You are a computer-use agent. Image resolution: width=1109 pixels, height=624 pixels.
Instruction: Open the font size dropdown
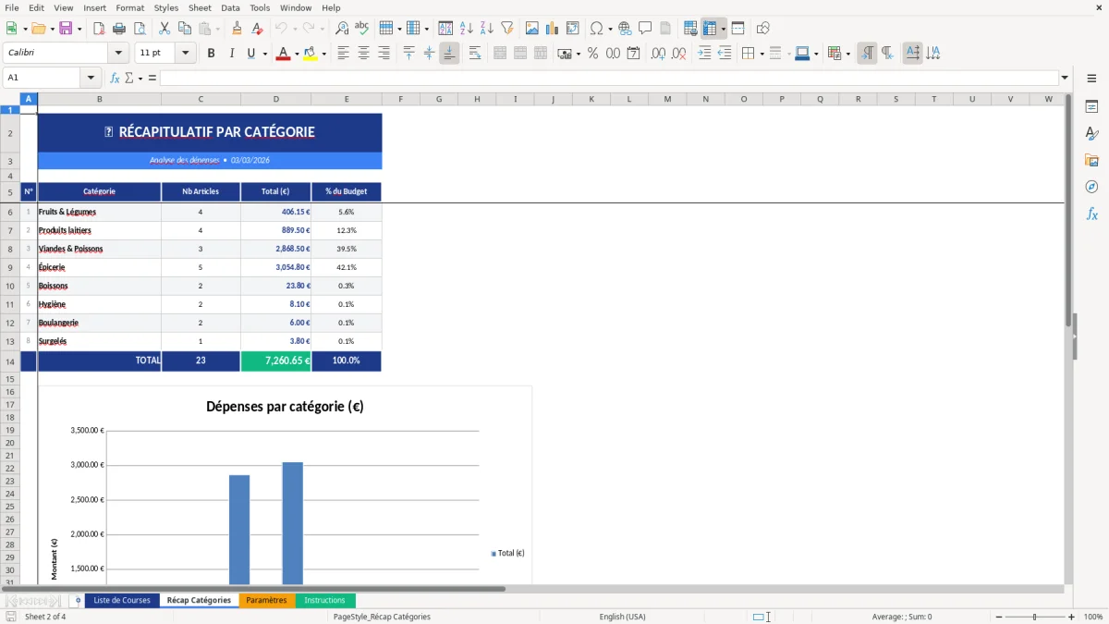point(183,53)
